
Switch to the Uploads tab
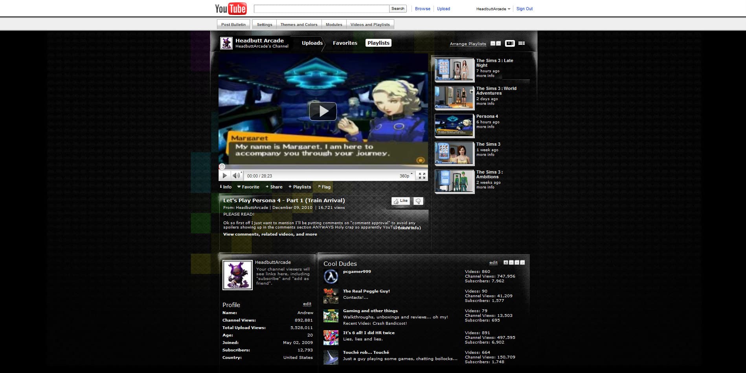tap(312, 43)
